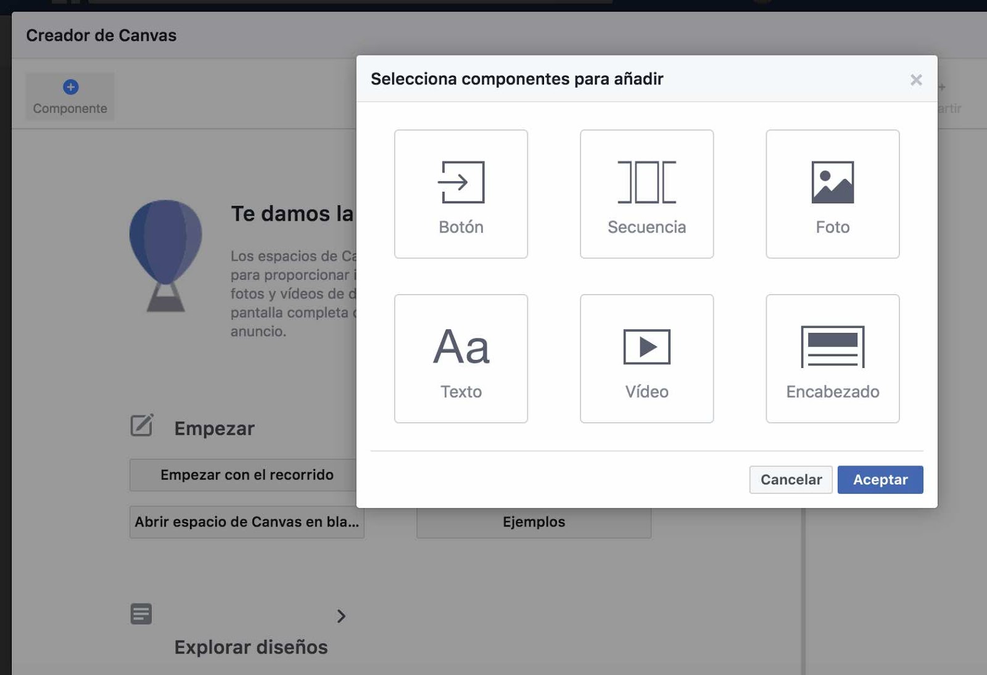Expand Explorar diseños with the chevron arrow

pos(342,616)
